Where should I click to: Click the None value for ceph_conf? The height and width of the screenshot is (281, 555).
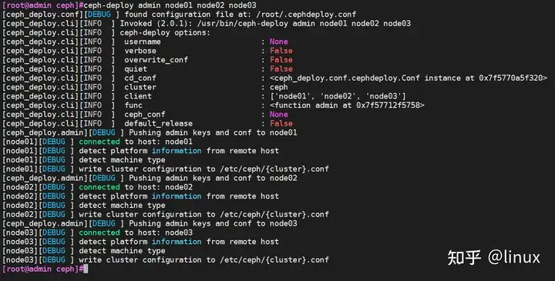(278, 115)
